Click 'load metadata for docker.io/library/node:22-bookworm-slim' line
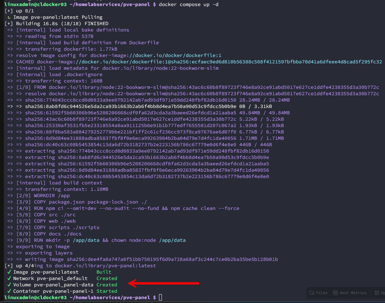The width and height of the screenshot is (385, 303). pyautogui.click(x=113, y=68)
